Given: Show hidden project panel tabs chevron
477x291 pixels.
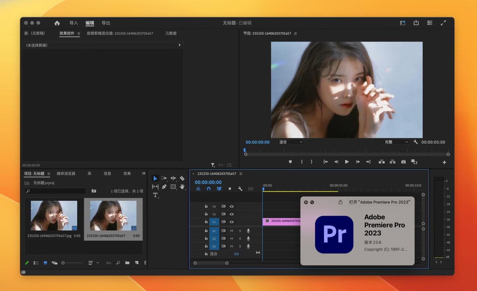Looking at the screenshot, I should (x=144, y=174).
